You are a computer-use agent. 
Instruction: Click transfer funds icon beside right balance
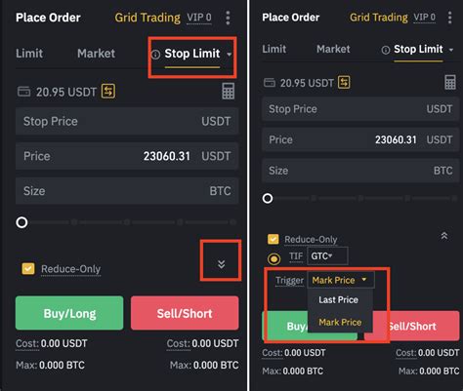point(344,82)
